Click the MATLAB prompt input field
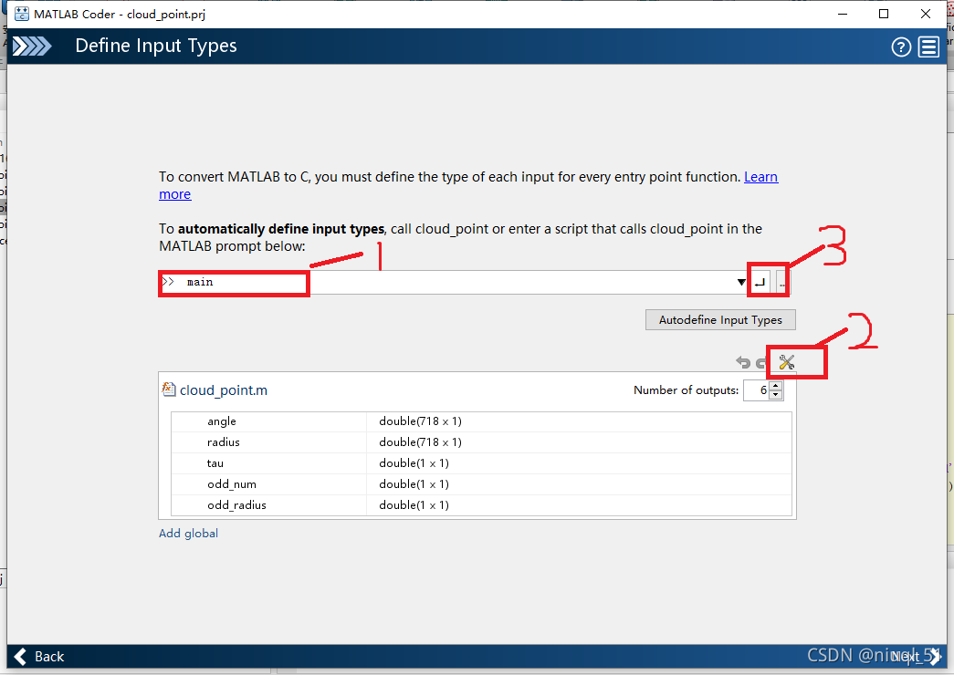 [x=450, y=282]
